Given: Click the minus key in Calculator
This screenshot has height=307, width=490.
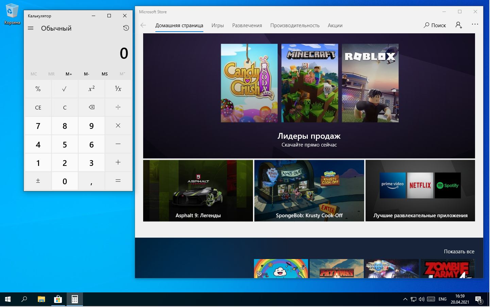Looking at the screenshot, I should [x=118, y=144].
